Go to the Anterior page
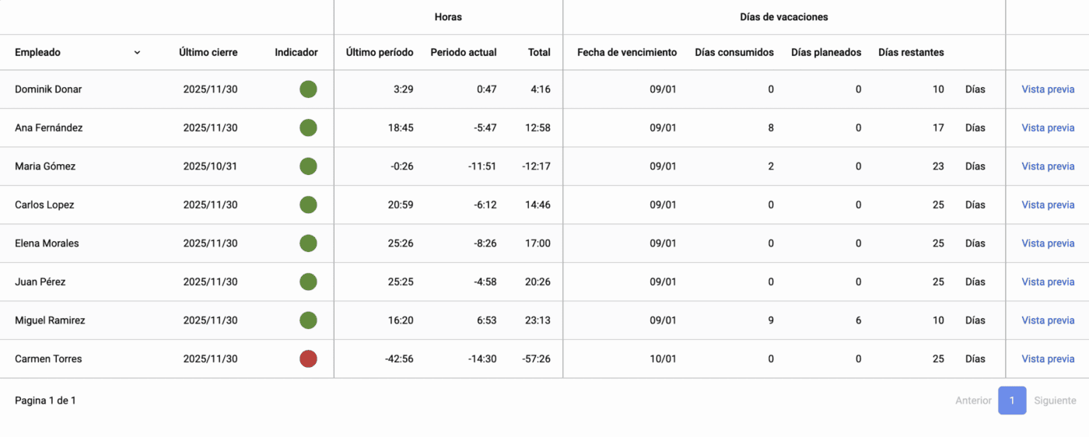Image resolution: width=1089 pixels, height=437 pixels. point(973,400)
